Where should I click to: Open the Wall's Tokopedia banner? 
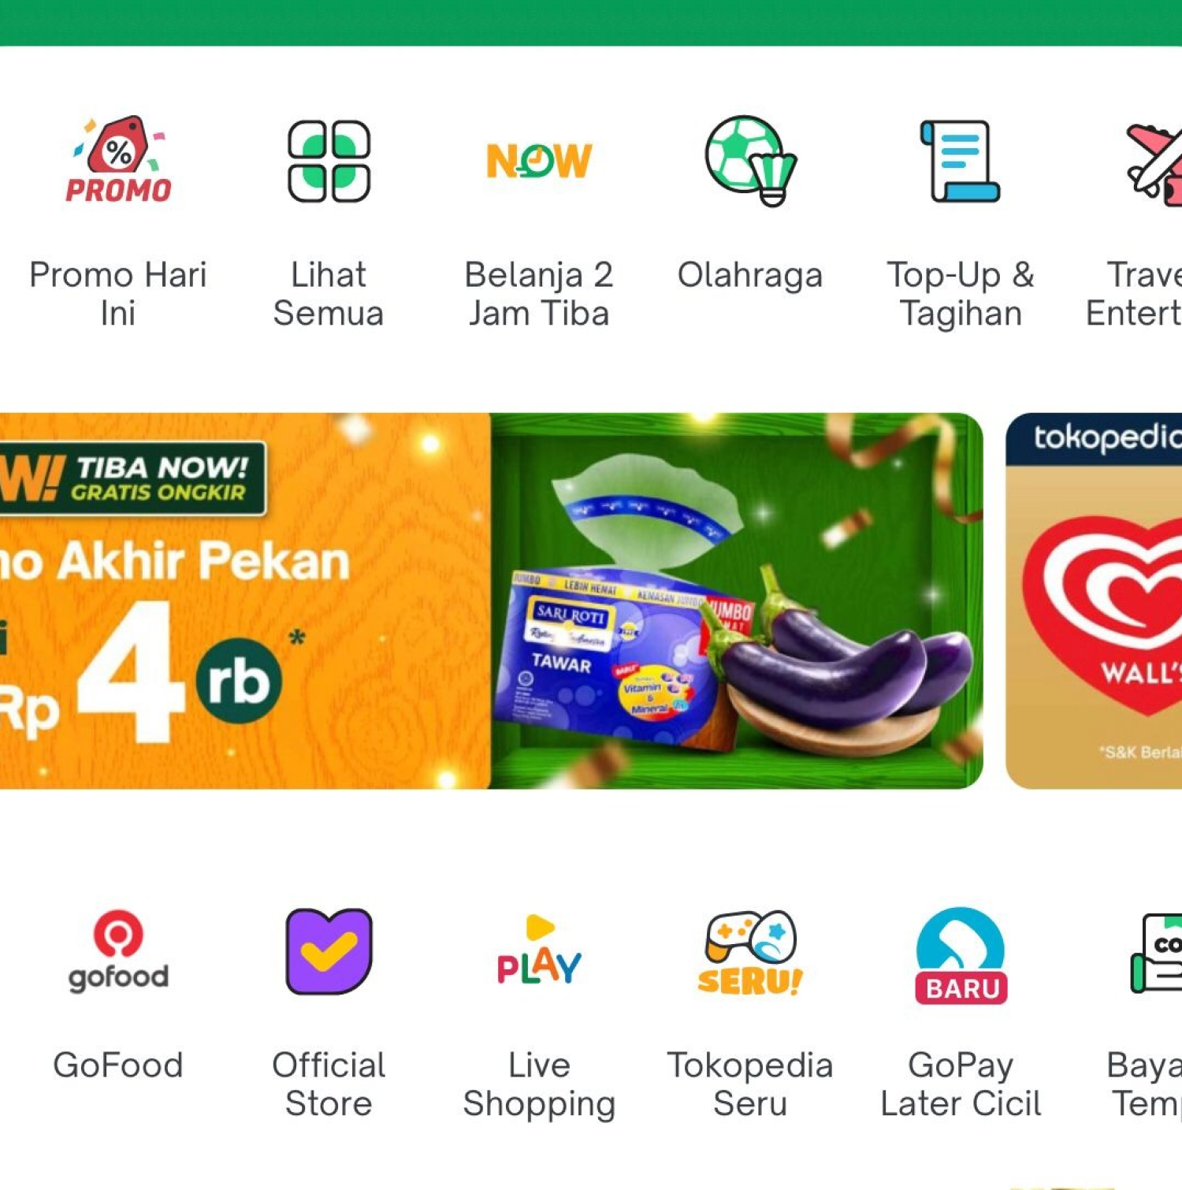click(1094, 601)
